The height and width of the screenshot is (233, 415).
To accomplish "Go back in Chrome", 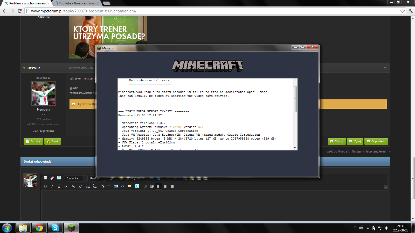I will pyautogui.click(x=4, y=11).
